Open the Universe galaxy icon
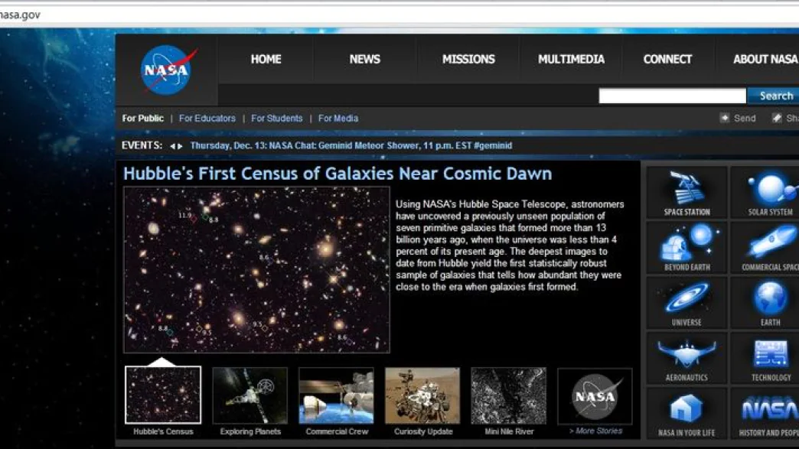The height and width of the screenshot is (449, 799). (x=687, y=303)
